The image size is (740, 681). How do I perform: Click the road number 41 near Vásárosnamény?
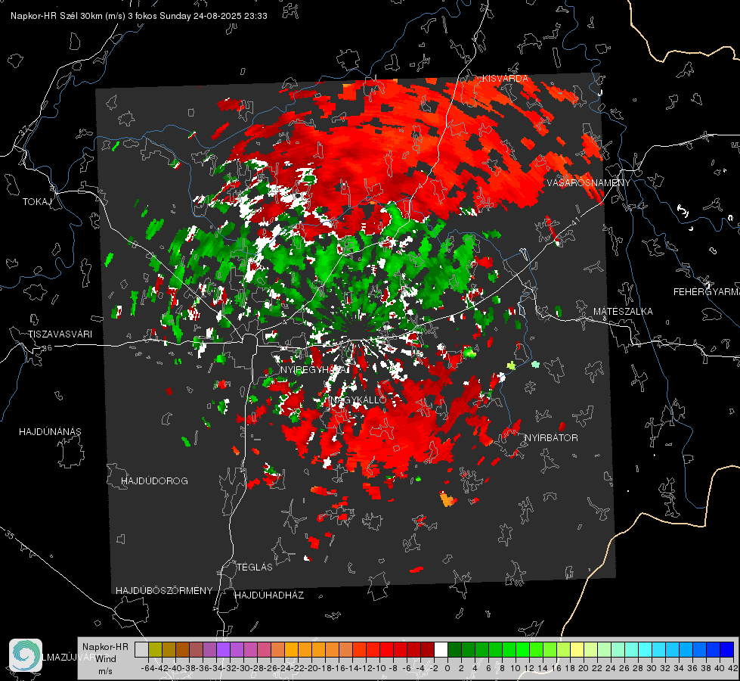[575, 220]
